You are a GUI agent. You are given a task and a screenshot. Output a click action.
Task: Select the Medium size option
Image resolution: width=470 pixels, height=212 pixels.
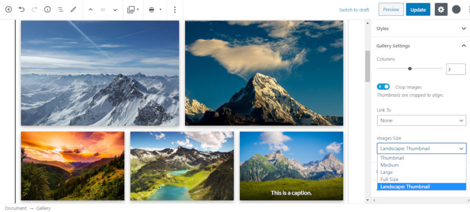click(421, 165)
